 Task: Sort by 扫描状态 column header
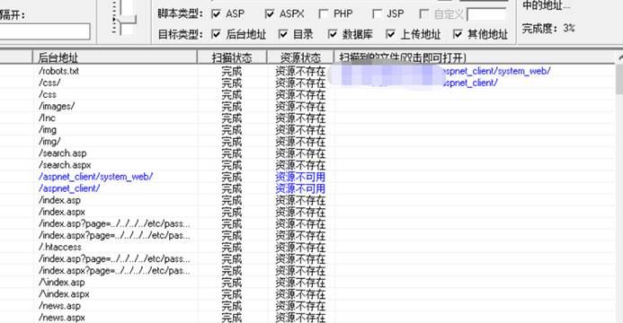[232, 57]
